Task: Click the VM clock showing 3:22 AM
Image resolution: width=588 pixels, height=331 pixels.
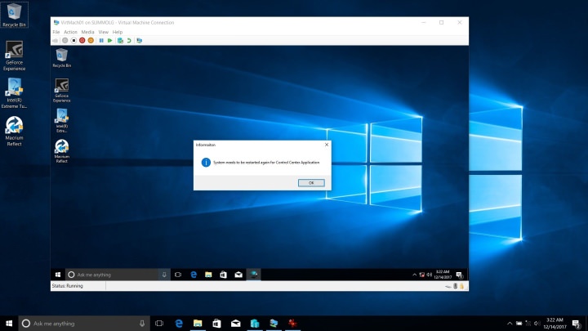Action: 443,275
